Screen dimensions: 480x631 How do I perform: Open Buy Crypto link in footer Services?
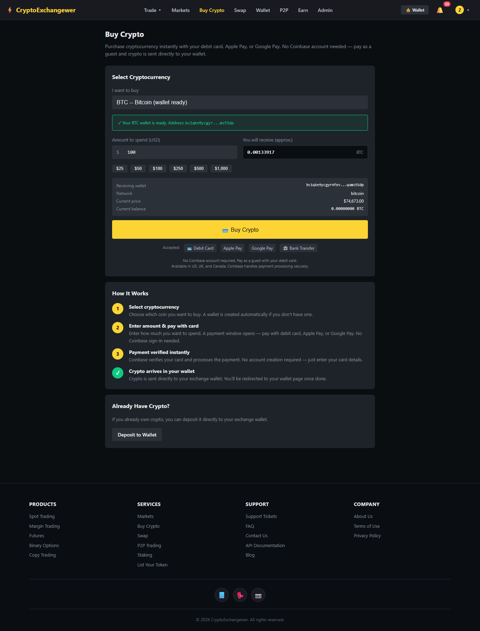[x=148, y=526]
